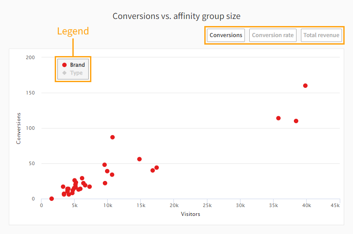Viewport: 353px width, 234px height.
Task: Click the rightmost point near 17k visitors
Action: click(157, 168)
